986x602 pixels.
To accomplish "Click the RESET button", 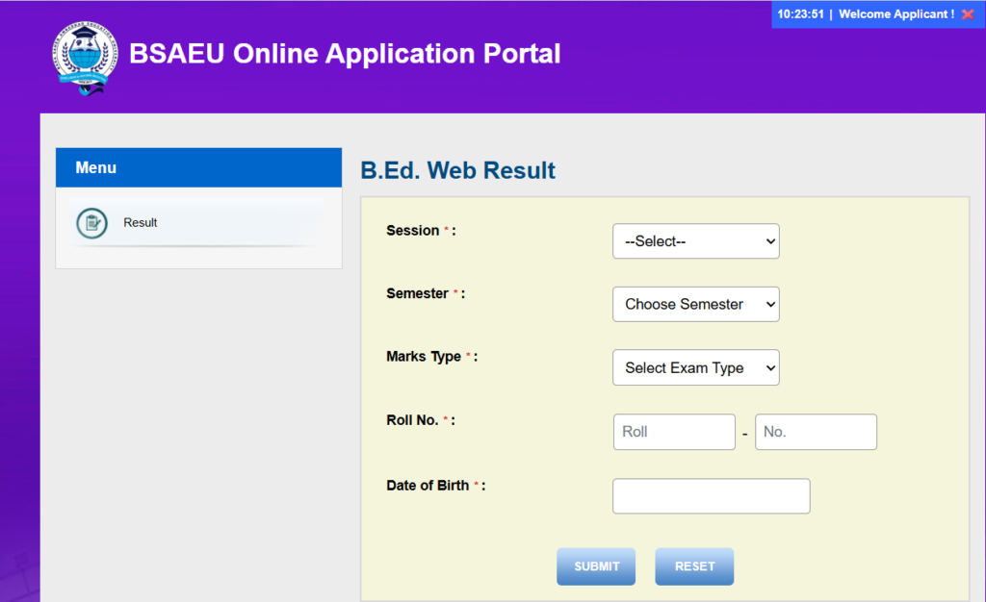I will (694, 566).
